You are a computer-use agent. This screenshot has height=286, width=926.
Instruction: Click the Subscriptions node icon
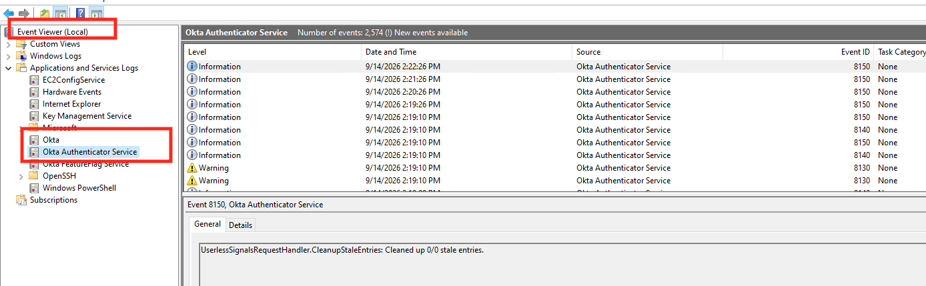tap(21, 200)
